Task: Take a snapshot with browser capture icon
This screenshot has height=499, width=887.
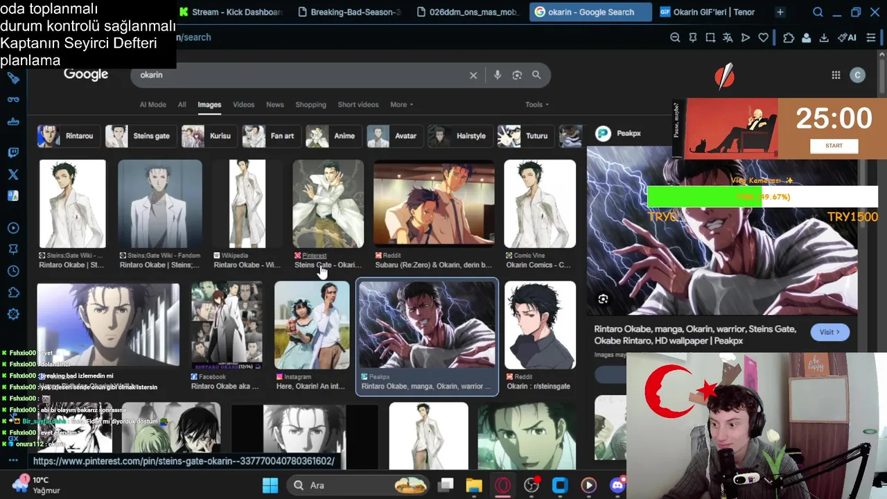Action: [710, 37]
